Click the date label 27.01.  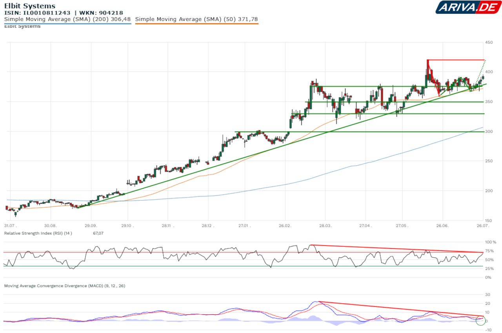pos(245,226)
